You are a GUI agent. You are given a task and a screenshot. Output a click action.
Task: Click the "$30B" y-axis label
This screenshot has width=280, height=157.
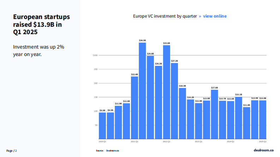pos(95,55)
